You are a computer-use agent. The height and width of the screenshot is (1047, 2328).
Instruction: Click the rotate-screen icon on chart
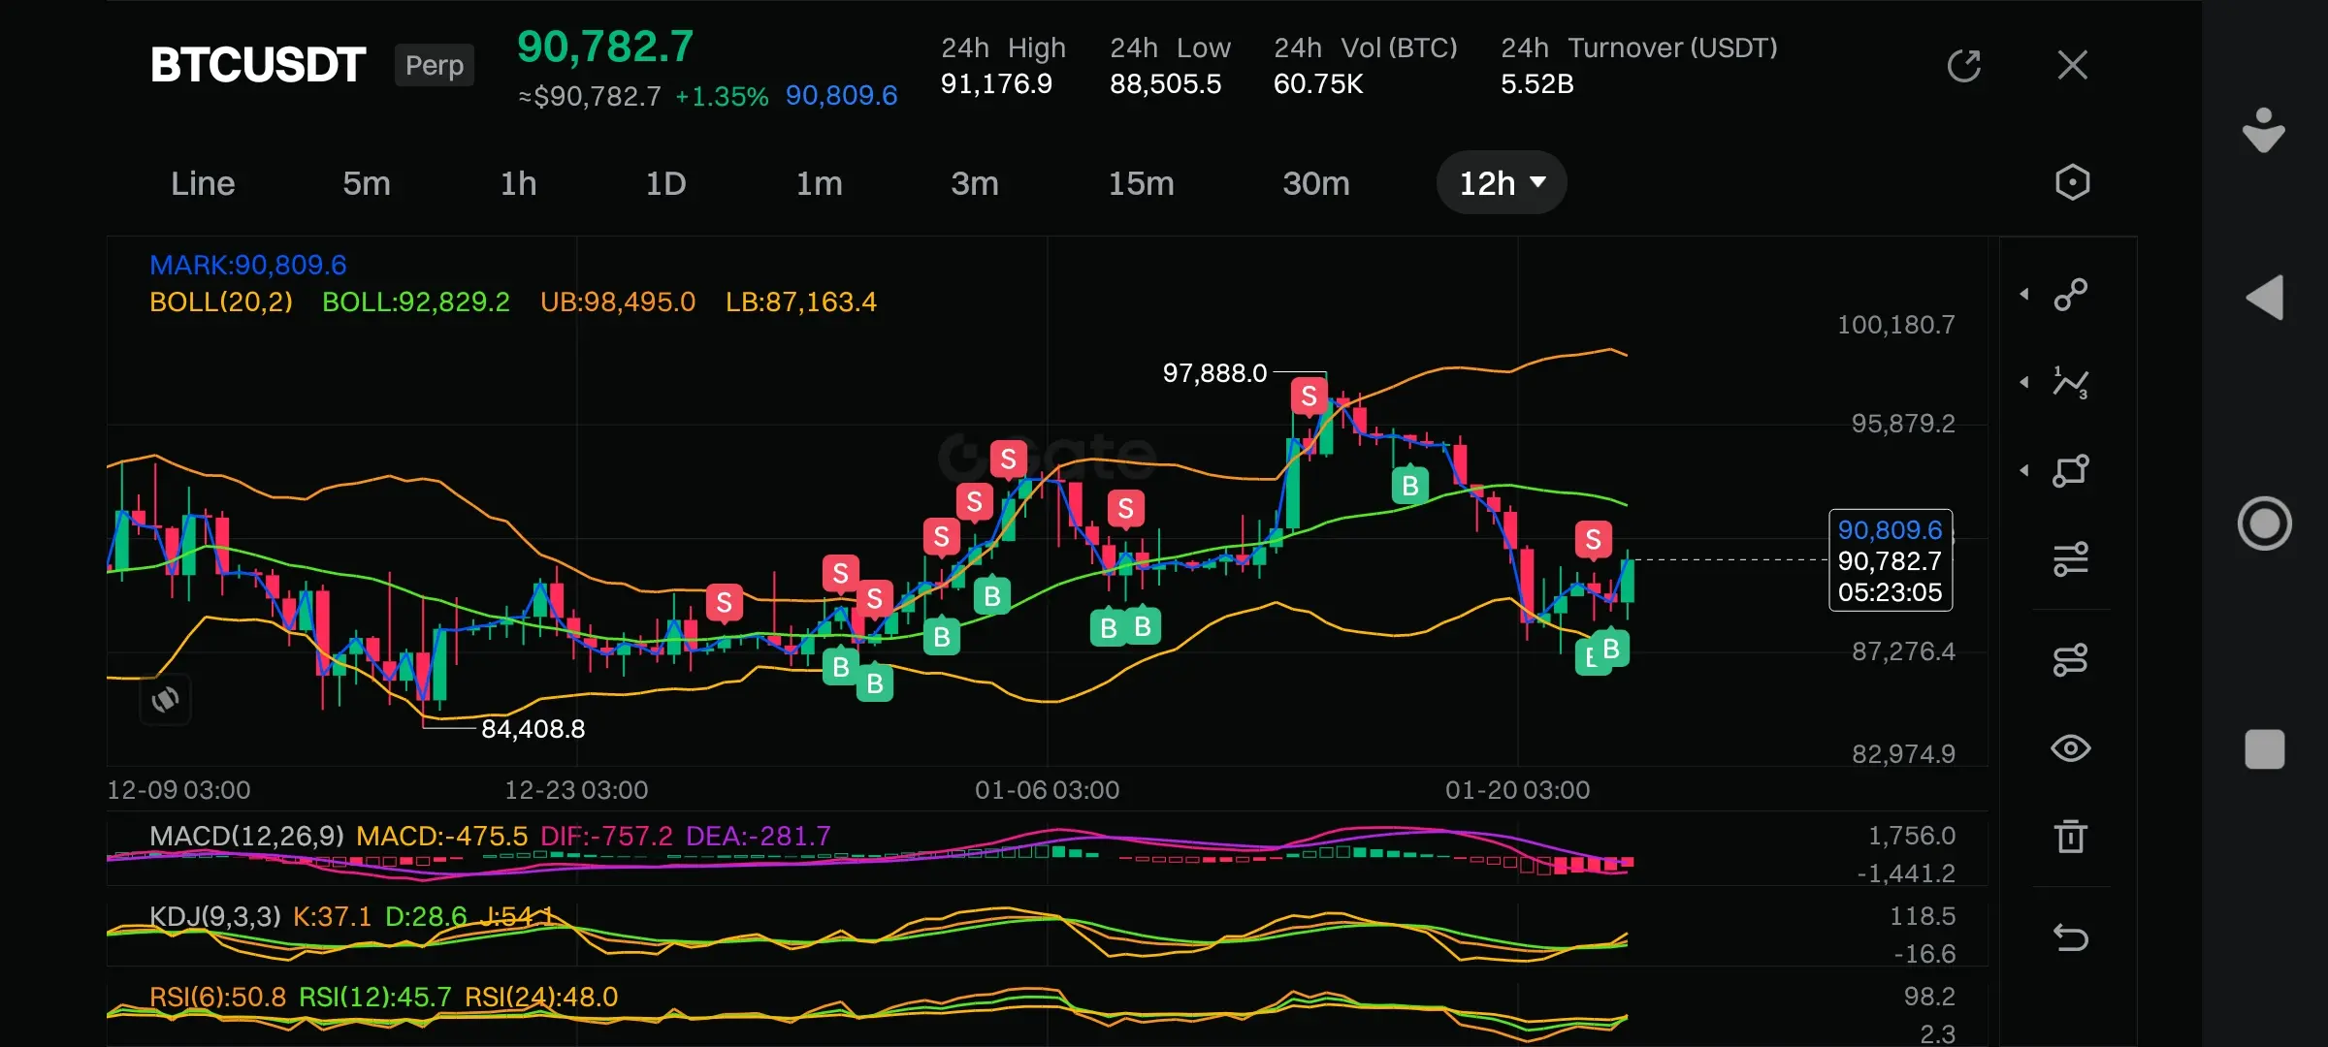pos(165,699)
